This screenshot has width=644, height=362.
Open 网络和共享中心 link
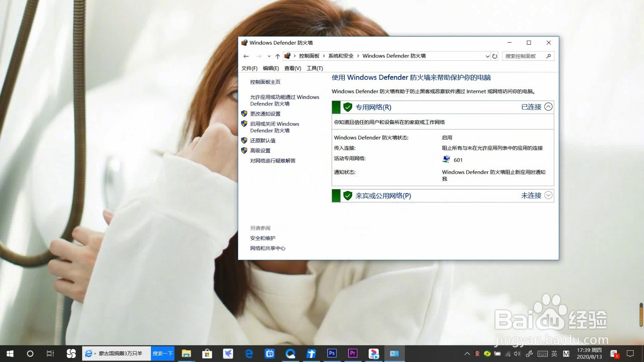click(268, 249)
